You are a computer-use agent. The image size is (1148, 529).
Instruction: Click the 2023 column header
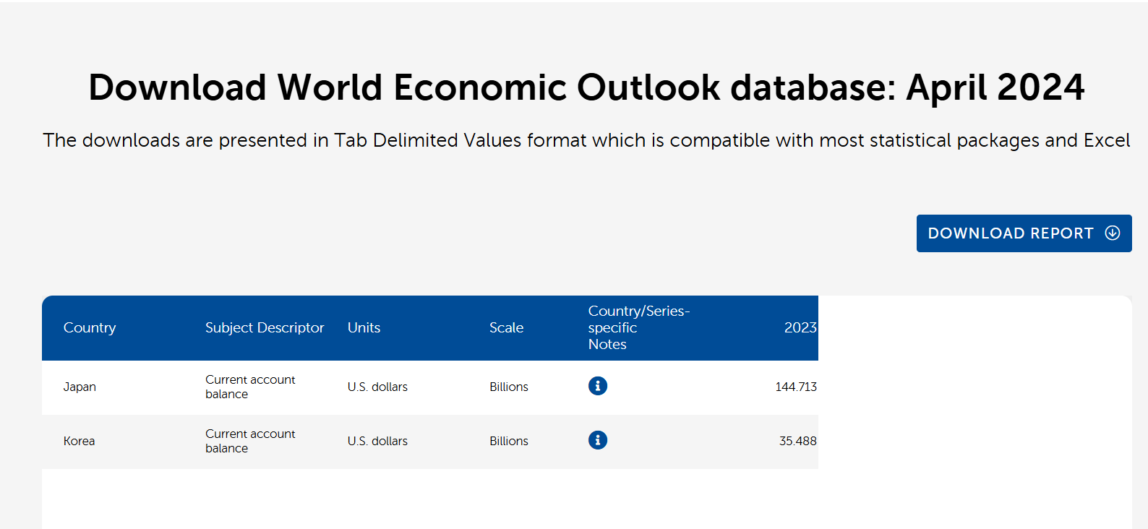(800, 327)
